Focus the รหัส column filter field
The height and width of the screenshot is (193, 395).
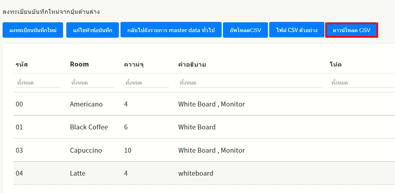tap(38, 83)
